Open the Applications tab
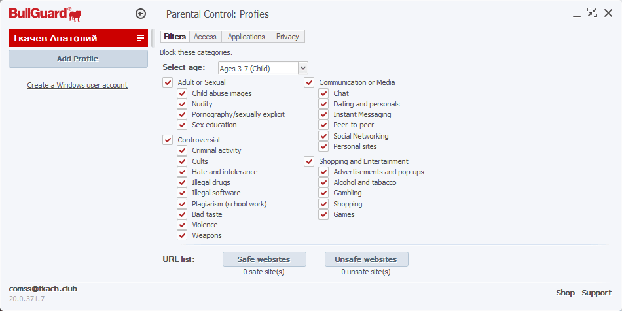The width and height of the screenshot is (622, 311). coord(246,37)
